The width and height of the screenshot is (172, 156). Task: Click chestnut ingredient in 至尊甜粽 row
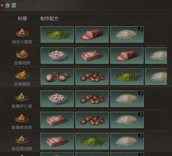(92, 77)
